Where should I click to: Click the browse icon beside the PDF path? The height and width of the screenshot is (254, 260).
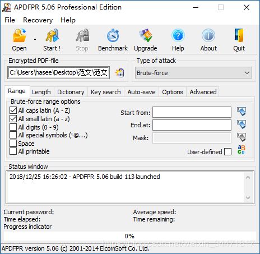click(120, 73)
